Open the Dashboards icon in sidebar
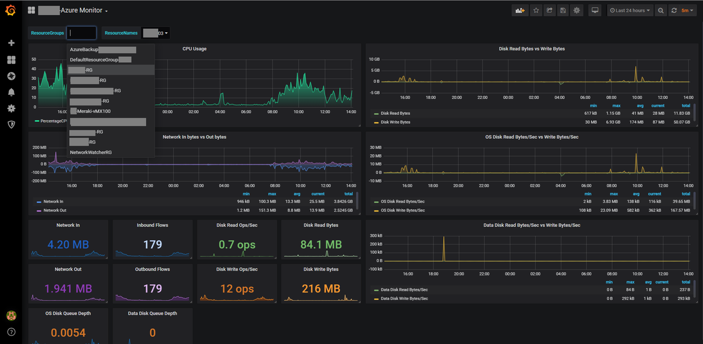703x344 pixels. tap(11, 60)
